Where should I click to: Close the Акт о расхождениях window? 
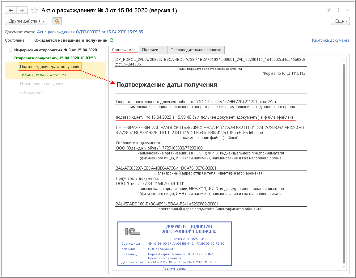coord(347,10)
